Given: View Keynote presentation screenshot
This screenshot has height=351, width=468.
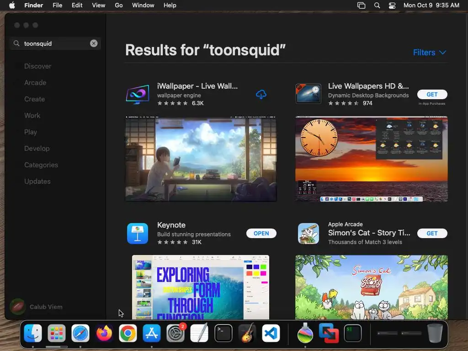Looking at the screenshot, I should [x=201, y=287].
